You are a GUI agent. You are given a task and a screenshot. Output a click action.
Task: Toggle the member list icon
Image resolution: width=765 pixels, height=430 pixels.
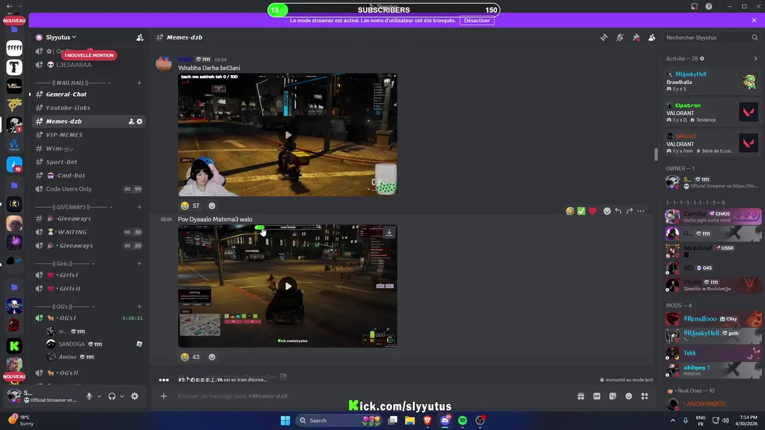click(651, 37)
